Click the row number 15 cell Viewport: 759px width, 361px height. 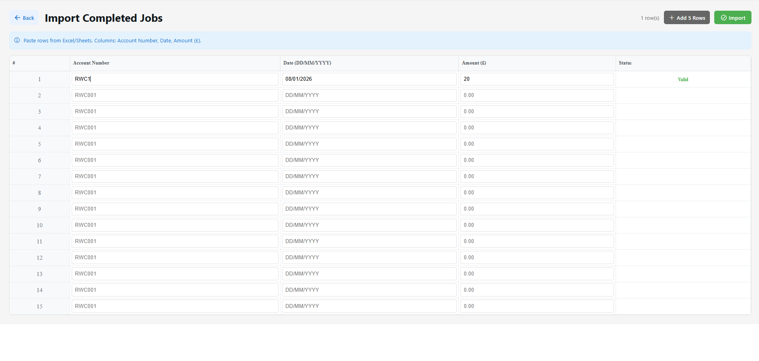click(40, 306)
